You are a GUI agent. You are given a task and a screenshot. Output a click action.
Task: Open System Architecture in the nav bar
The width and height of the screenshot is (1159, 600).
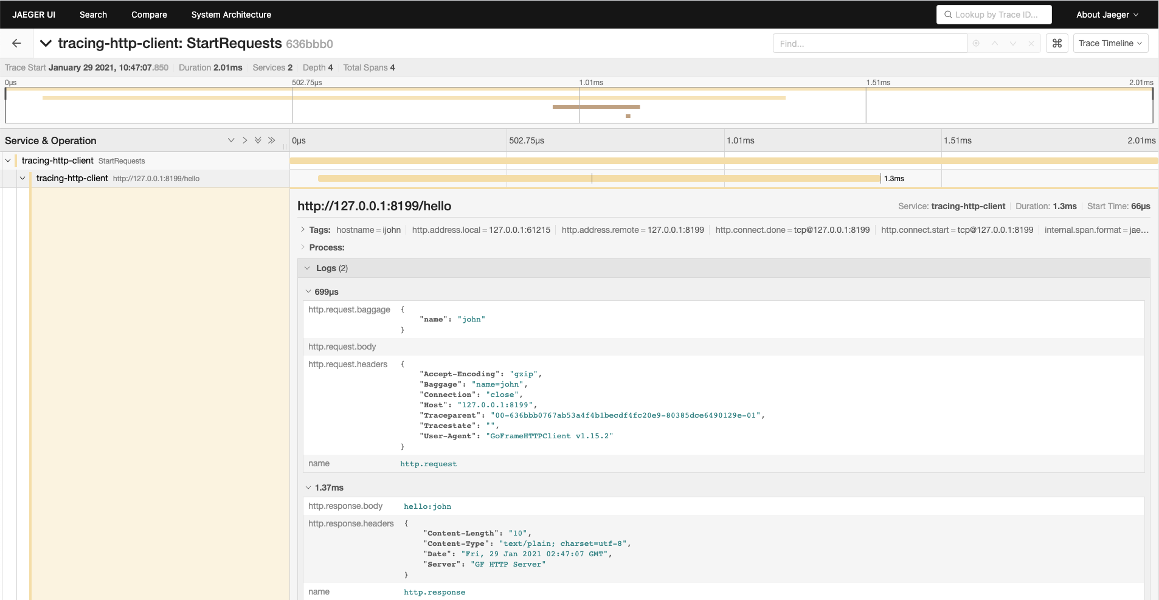231,15
